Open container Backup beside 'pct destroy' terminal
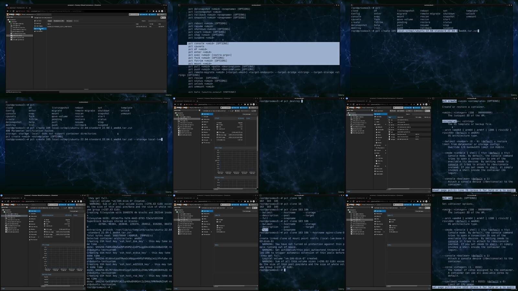 point(206,132)
